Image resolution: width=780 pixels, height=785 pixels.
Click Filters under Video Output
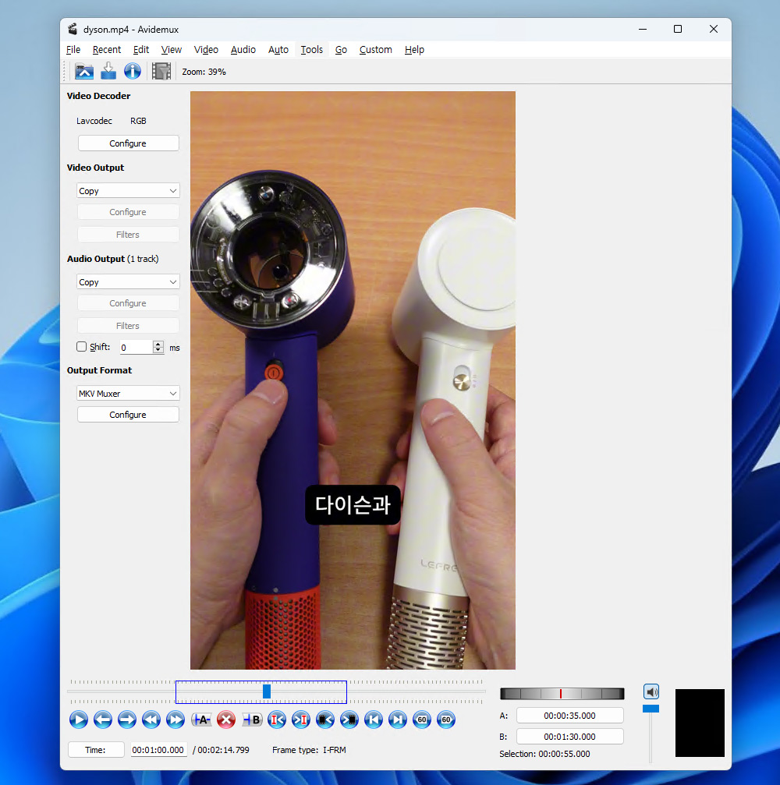tap(128, 235)
